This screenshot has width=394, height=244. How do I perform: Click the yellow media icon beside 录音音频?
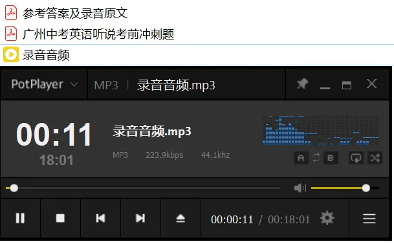[x=11, y=54]
